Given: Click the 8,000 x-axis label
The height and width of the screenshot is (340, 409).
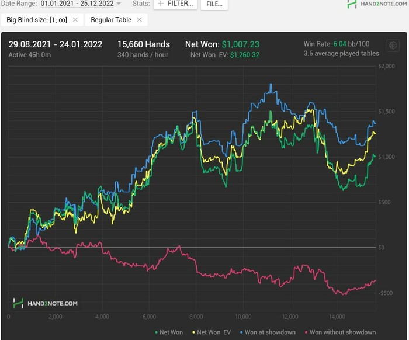Looking at the screenshot, I should click(x=196, y=317).
